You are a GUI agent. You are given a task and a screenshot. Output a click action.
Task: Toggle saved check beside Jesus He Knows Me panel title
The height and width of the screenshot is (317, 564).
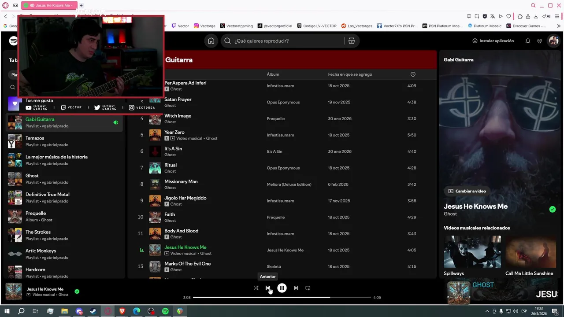click(x=553, y=209)
